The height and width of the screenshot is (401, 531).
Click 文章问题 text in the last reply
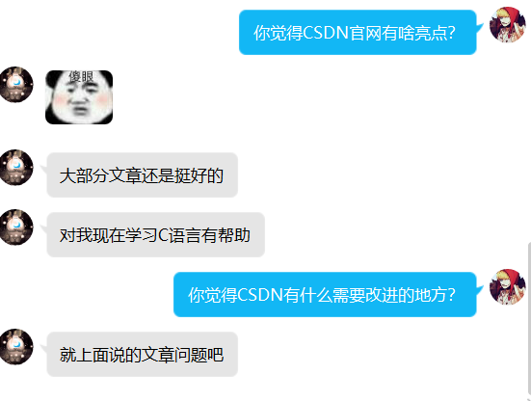pos(174,355)
